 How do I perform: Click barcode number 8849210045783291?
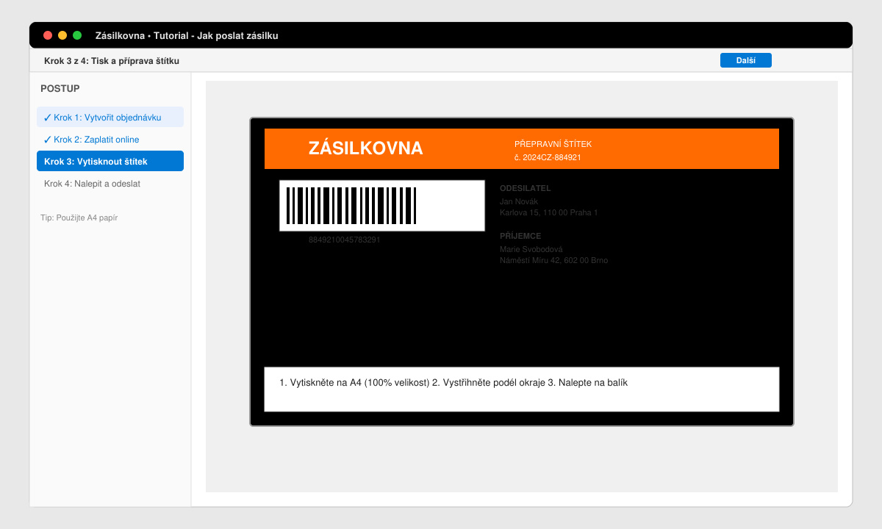(x=345, y=240)
